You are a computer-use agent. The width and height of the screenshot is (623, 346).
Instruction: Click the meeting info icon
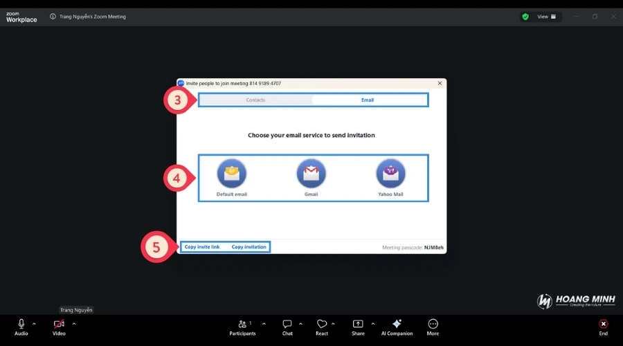[x=53, y=17]
